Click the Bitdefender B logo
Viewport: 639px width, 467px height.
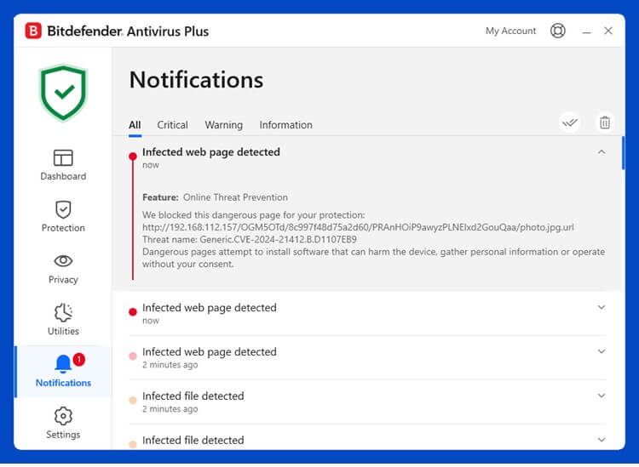(33, 31)
